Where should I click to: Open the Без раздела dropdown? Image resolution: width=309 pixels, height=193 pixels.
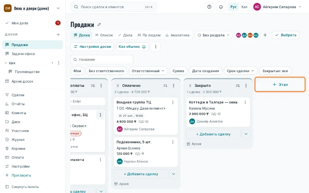(x=214, y=35)
